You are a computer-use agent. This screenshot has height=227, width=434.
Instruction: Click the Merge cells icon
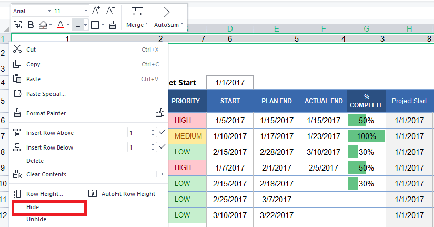click(x=137, y=13)
